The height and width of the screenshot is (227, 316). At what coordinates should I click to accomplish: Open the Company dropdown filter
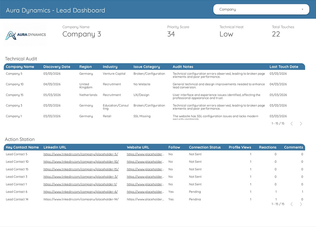point(261,9)
